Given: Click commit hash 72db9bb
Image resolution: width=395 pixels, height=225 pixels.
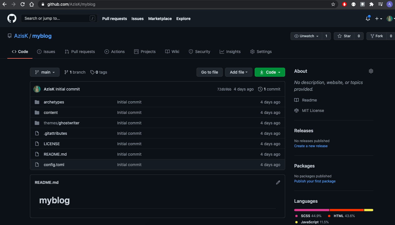Looking at the screenshot, I should (224, 89).
